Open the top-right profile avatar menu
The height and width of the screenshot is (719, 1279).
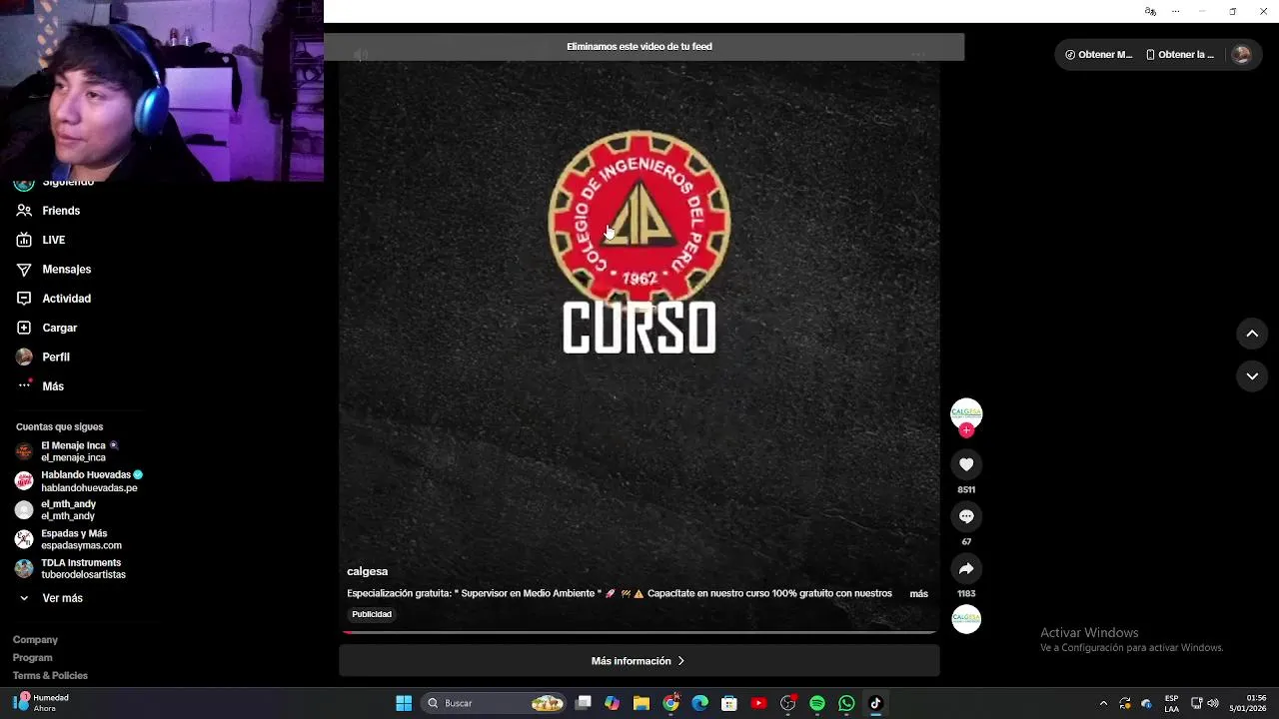(x=1241, y=55)
